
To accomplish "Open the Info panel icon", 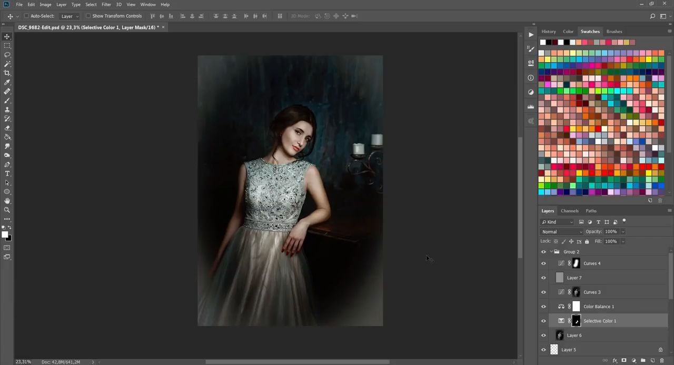I will click(531, 77).
